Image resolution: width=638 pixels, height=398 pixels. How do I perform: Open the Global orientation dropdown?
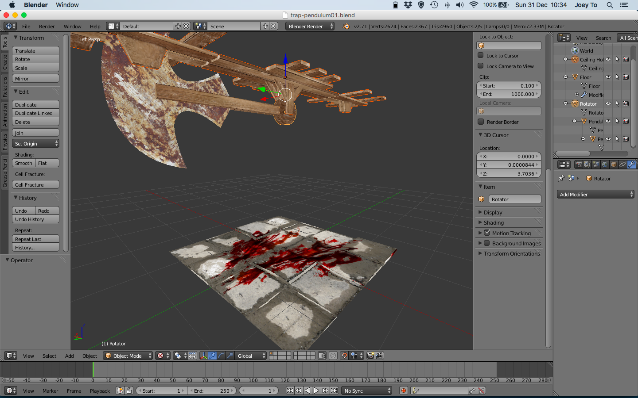251,356
